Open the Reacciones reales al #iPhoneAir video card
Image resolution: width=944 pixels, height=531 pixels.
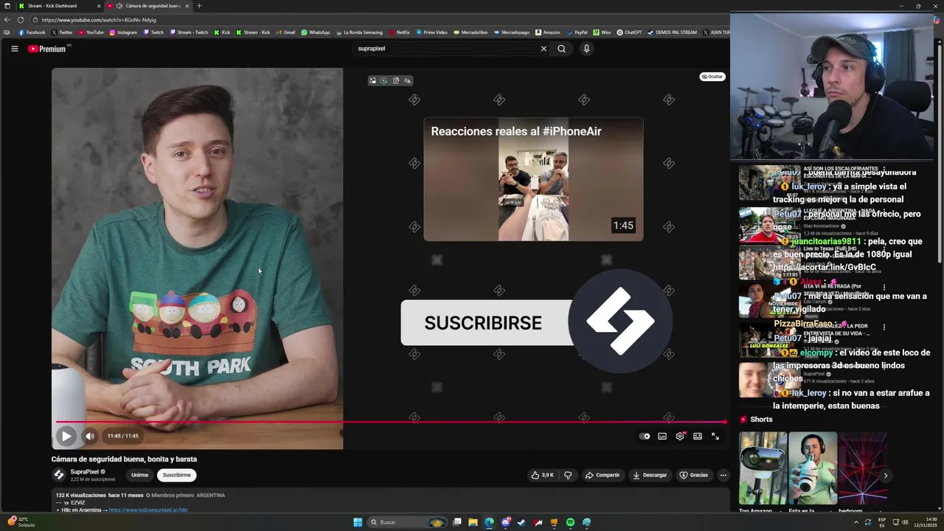533,179
